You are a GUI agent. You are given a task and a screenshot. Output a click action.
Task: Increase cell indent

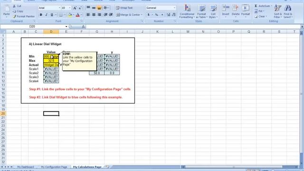(x=111, y=15)
